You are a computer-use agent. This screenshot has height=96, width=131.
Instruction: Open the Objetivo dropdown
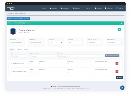(x=36, y=43)
